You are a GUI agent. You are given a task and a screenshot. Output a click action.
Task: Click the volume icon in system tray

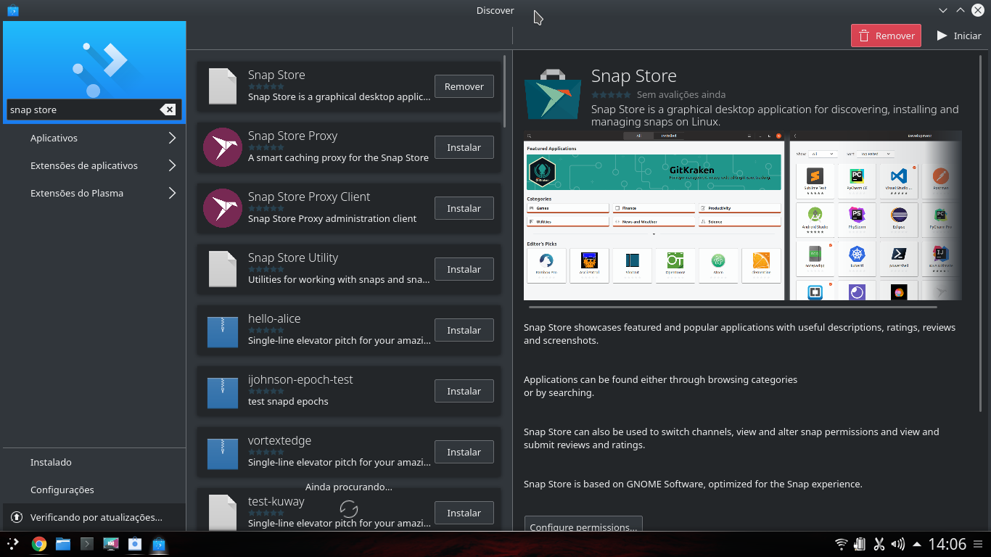(x=898, y=543)
